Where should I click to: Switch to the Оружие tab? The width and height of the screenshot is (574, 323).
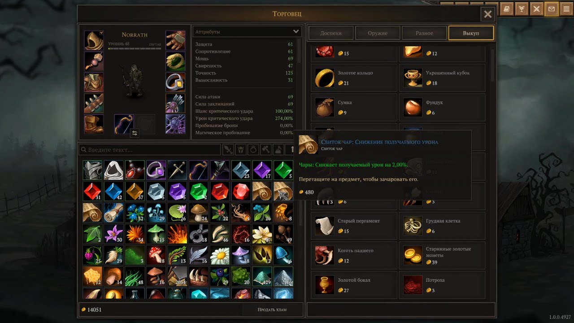[x=378, y=33]
